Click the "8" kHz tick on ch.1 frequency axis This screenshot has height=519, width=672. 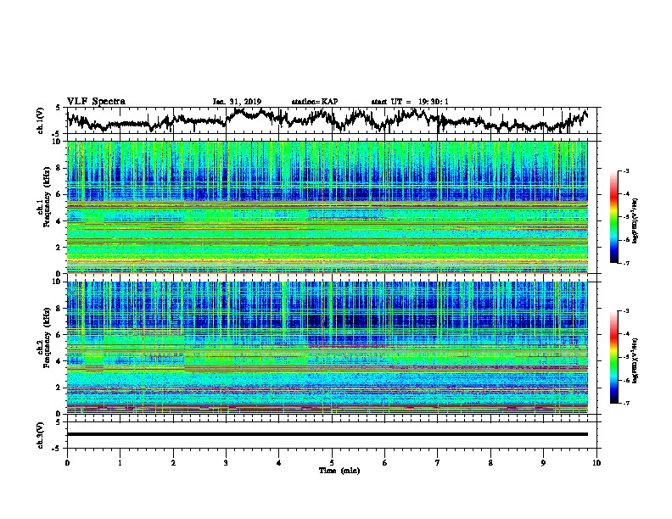59,168
